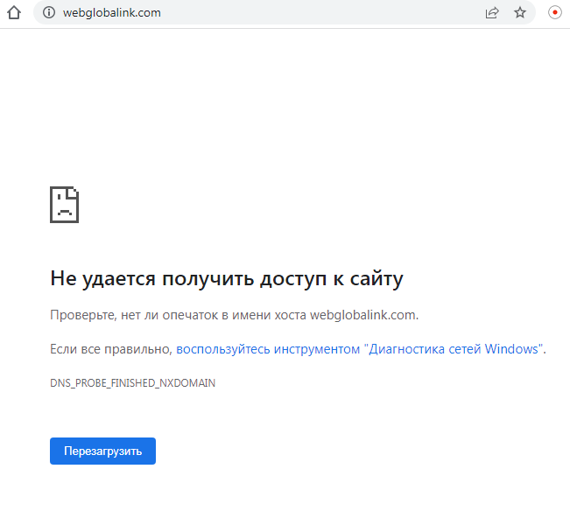Image resolution: width=570 pixels, height=518 pixels.
Task: Go to the browser home page icon
Action: click(14, 13)
